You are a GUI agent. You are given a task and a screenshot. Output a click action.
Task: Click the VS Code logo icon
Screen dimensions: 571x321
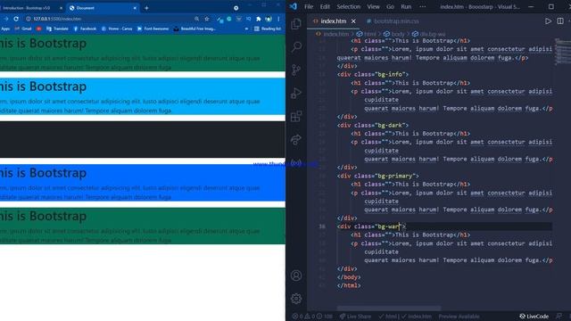click(294, 6)
